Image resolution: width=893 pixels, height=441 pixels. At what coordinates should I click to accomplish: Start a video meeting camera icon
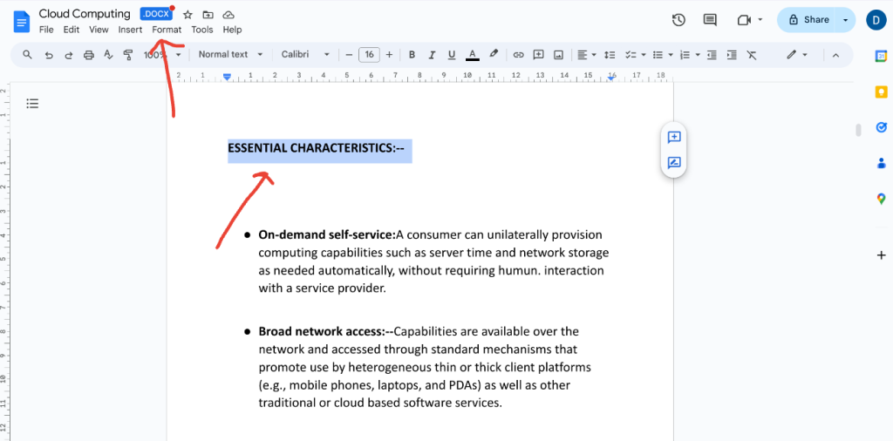[x=744, y=20]
